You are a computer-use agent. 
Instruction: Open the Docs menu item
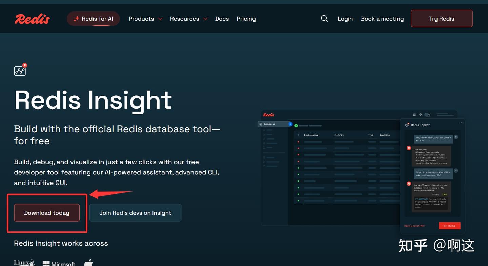(x=222, y=19)
